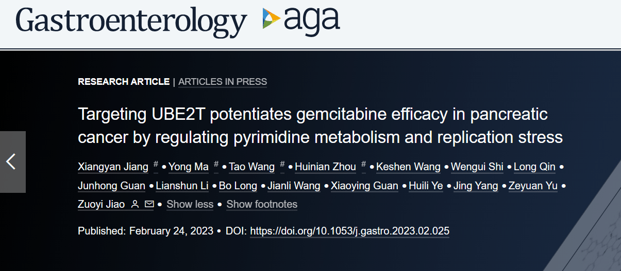Open the DOI link 10.1053/j.gastro.2023.02.025
This screenshot has width=621, height=271.
[350, 231]
